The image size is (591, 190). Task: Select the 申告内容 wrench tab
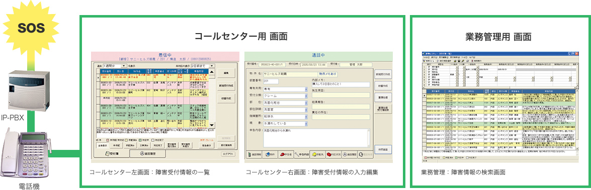click(x=301, y=155)
